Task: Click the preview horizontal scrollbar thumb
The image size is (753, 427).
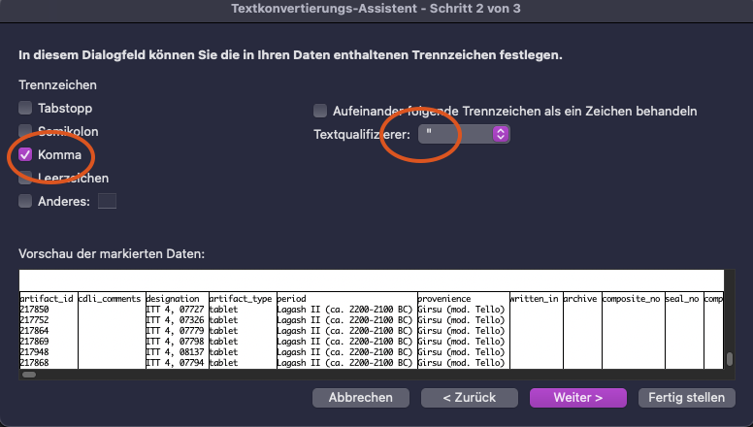Action: 29,375
